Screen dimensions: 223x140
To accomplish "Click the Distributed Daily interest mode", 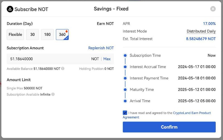I will click(x=201, y=31).
